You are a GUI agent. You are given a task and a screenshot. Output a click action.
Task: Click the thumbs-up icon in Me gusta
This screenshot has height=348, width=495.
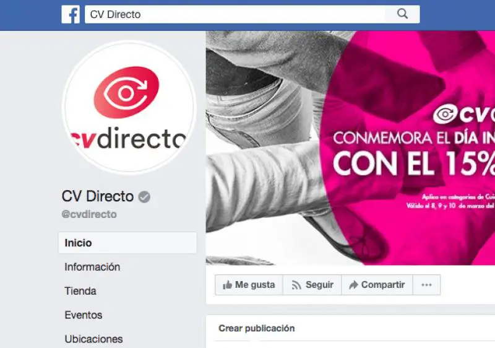coord(227,285)
